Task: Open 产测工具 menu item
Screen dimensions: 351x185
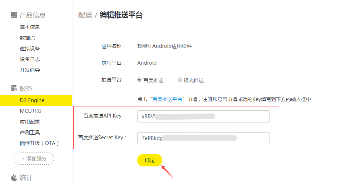Action: [30, 132]
